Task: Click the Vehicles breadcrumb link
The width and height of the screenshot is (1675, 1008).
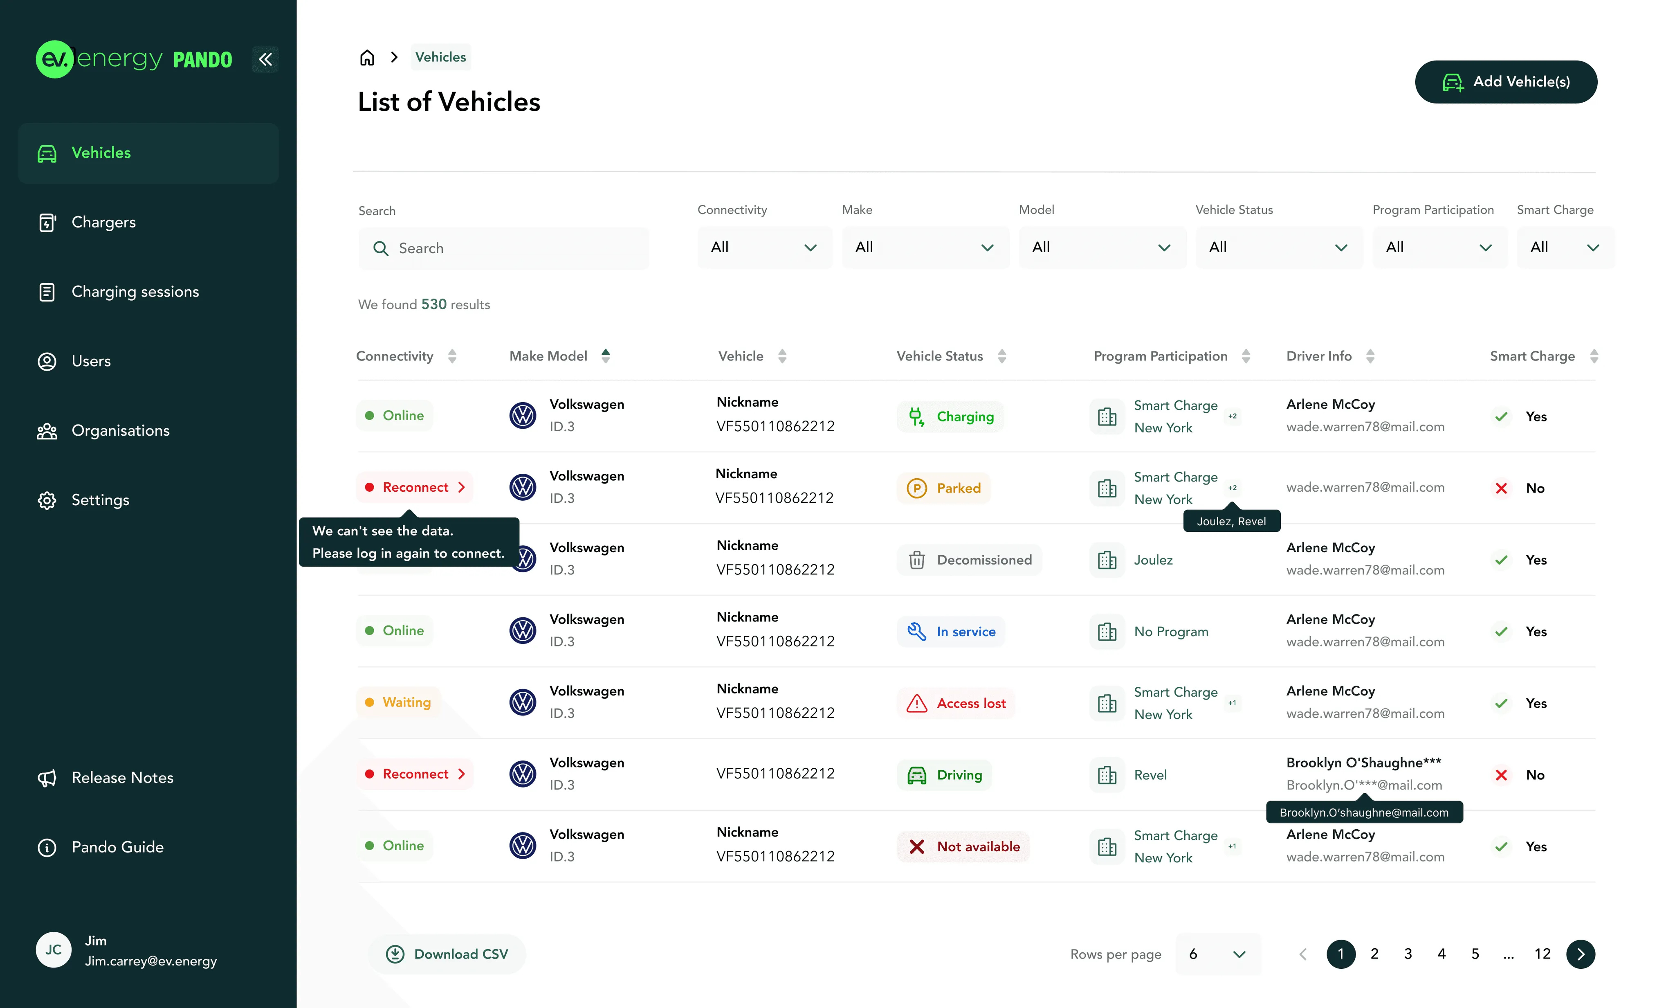Action: tap(441, 57)
